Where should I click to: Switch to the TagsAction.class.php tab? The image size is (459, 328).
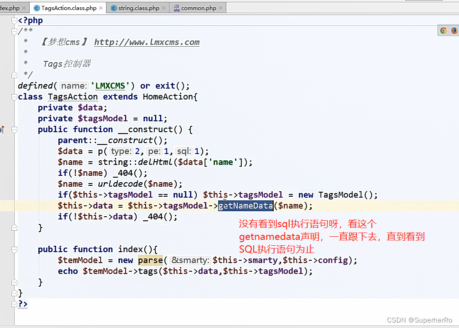pyautogui.click(x=68, y=8)
